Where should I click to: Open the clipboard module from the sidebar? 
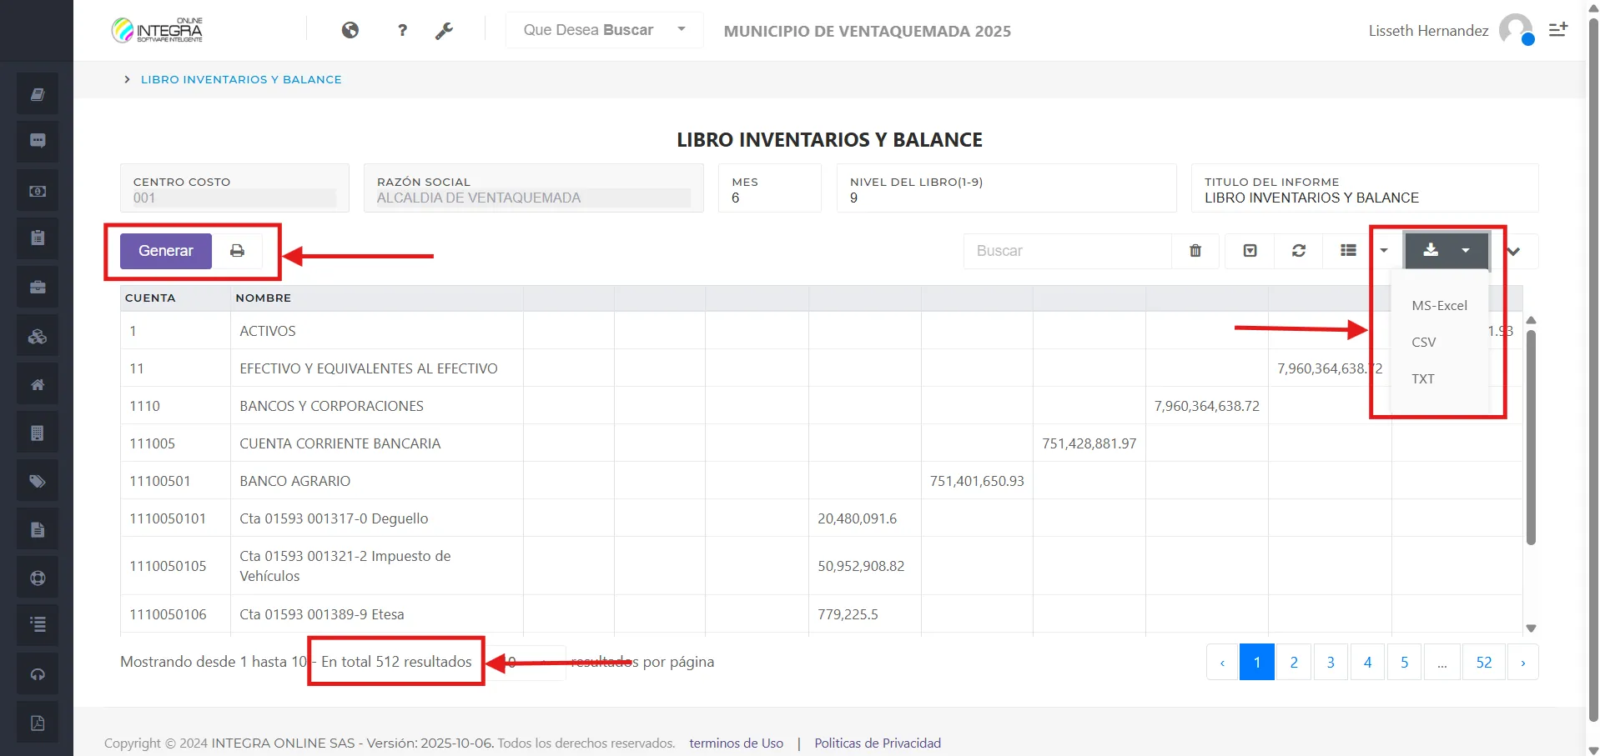pos(37,238)
